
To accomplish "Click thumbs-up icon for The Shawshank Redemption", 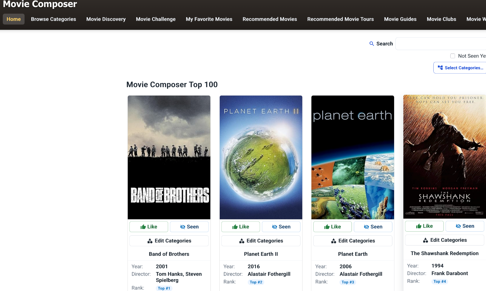I will point(419,226).
